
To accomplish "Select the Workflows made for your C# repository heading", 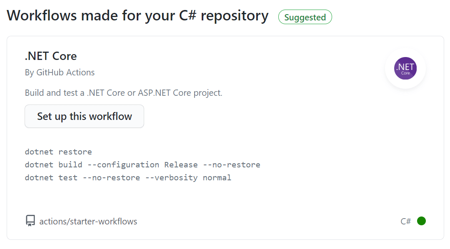I will click(137, 15).
